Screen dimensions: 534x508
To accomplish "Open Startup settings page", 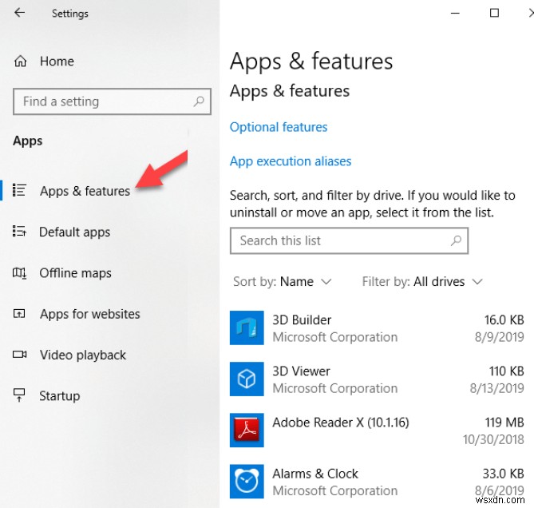I will 60,396.
